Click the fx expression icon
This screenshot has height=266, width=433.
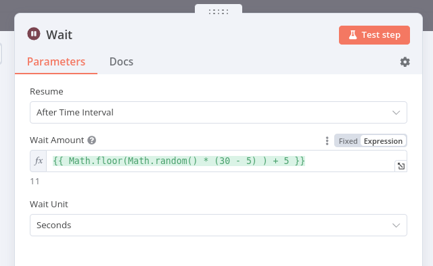click(x=39, y=161)
